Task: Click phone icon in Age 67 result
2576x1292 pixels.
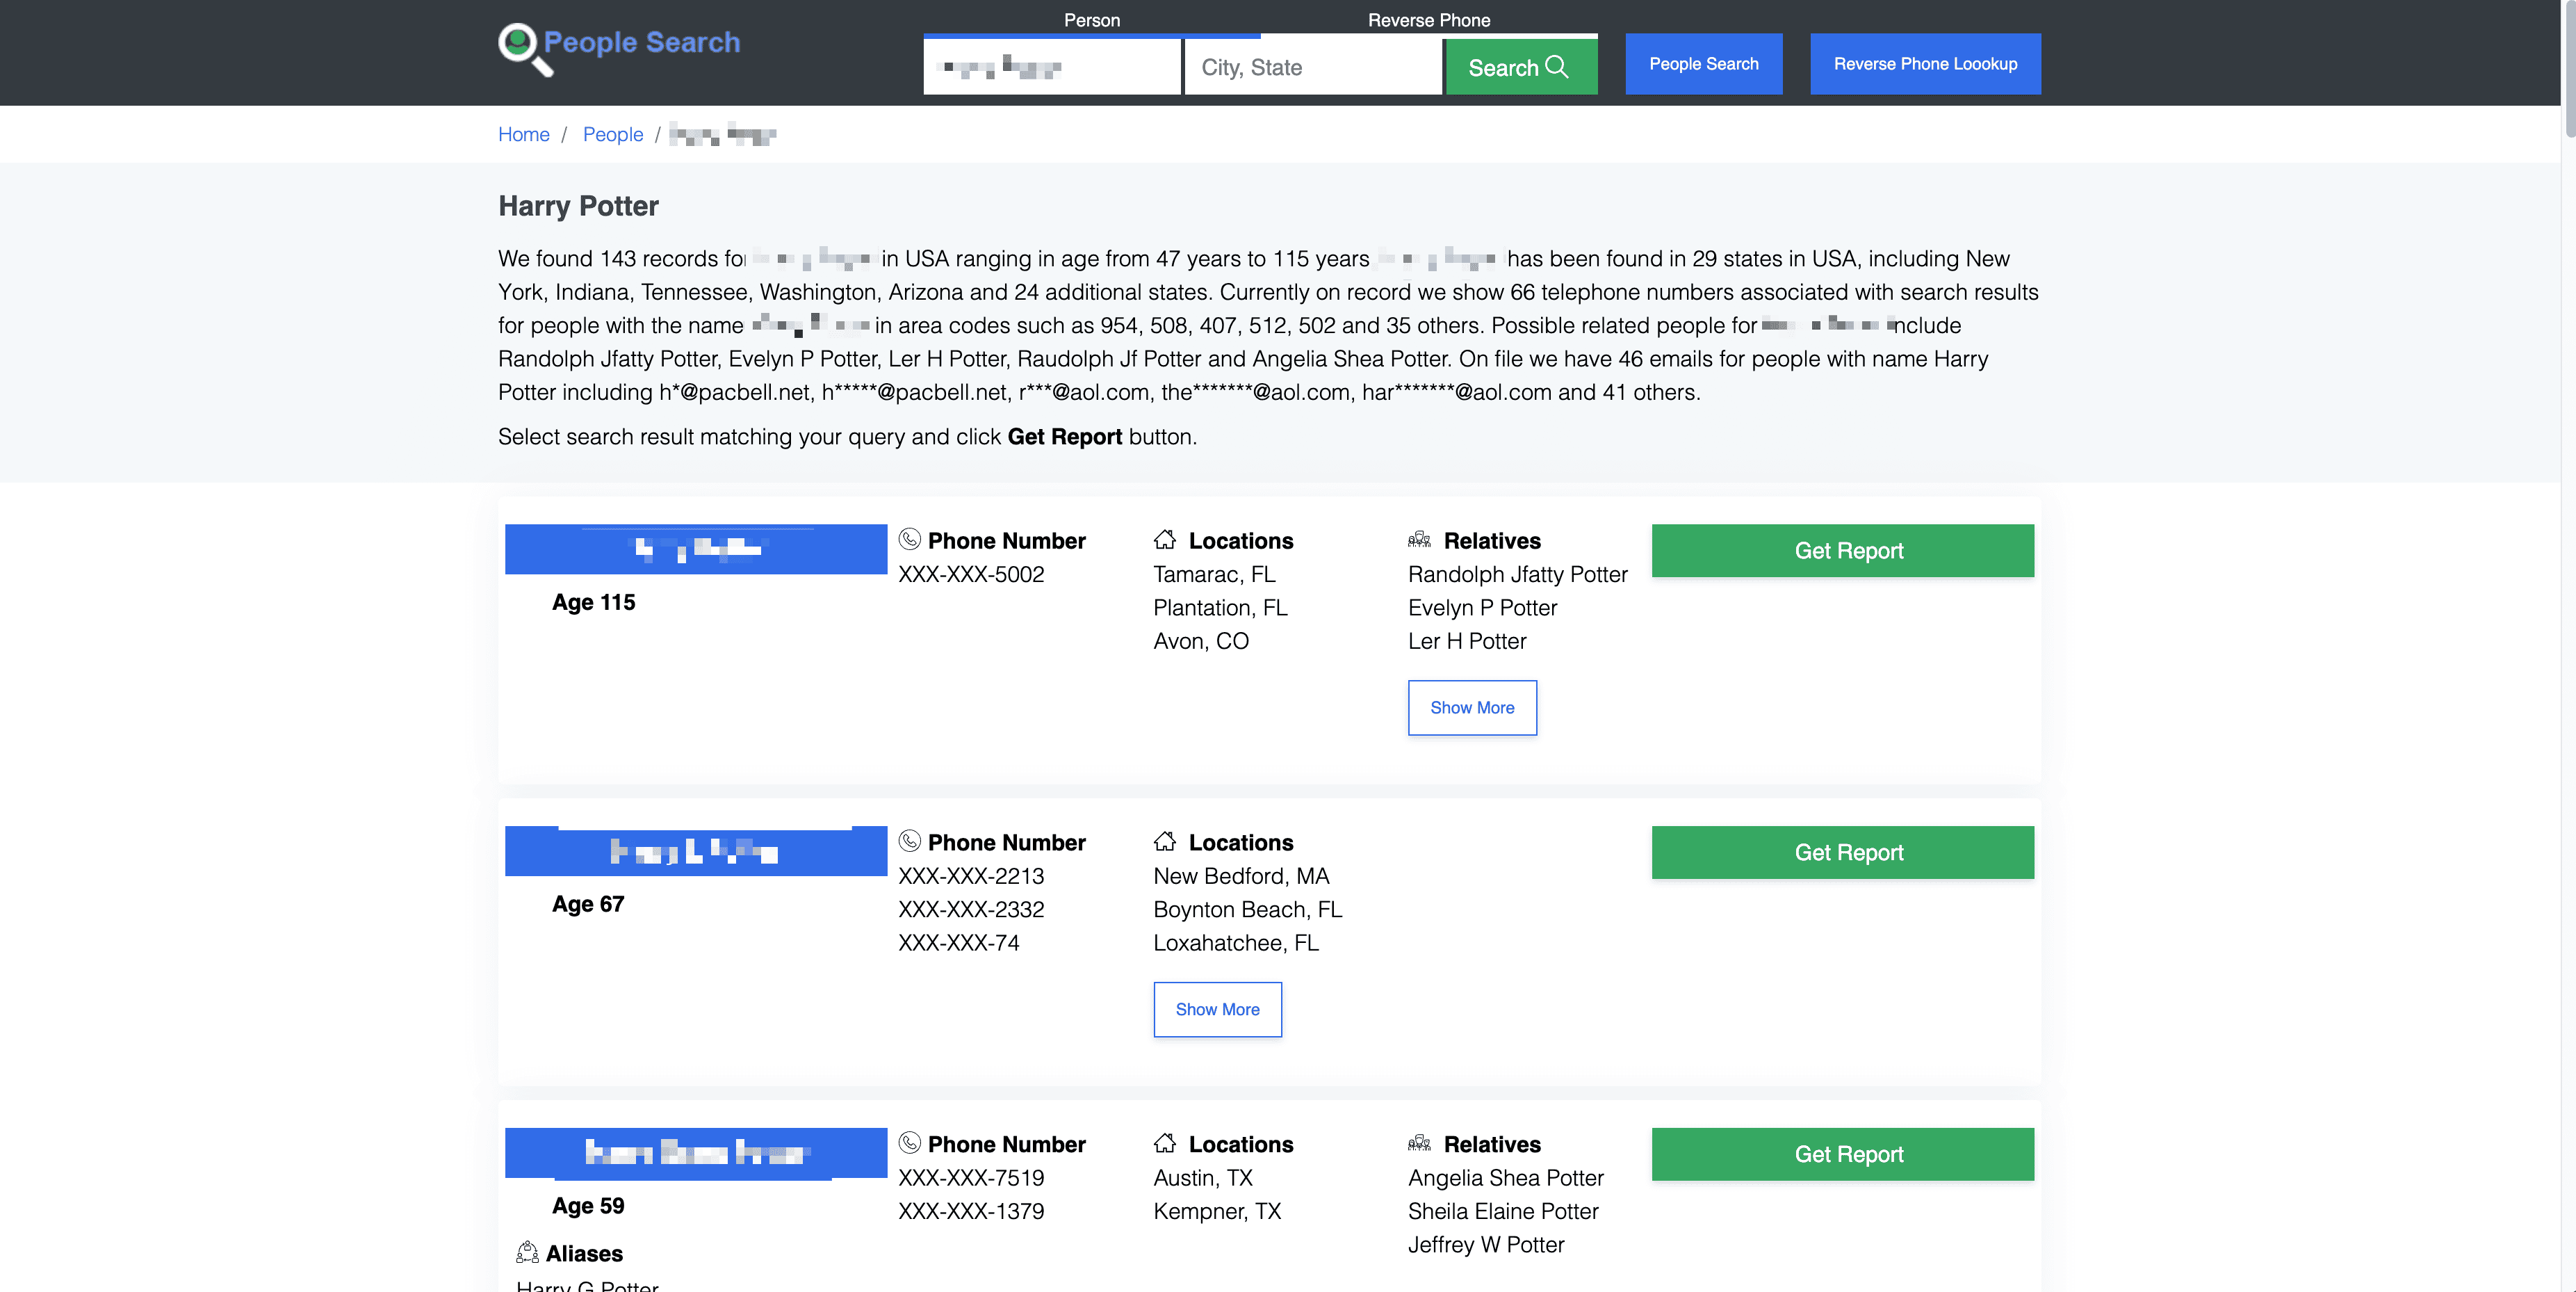Action: click(x=909, y=841)
